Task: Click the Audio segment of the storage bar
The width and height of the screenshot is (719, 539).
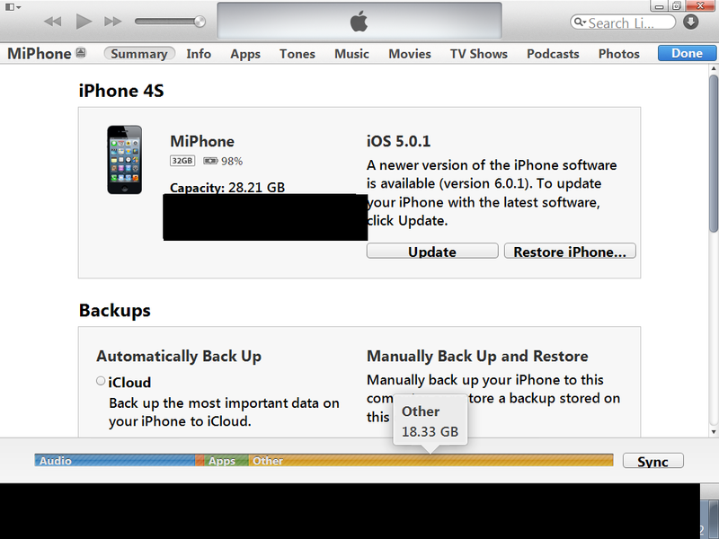Action: [x=115, y=460]
